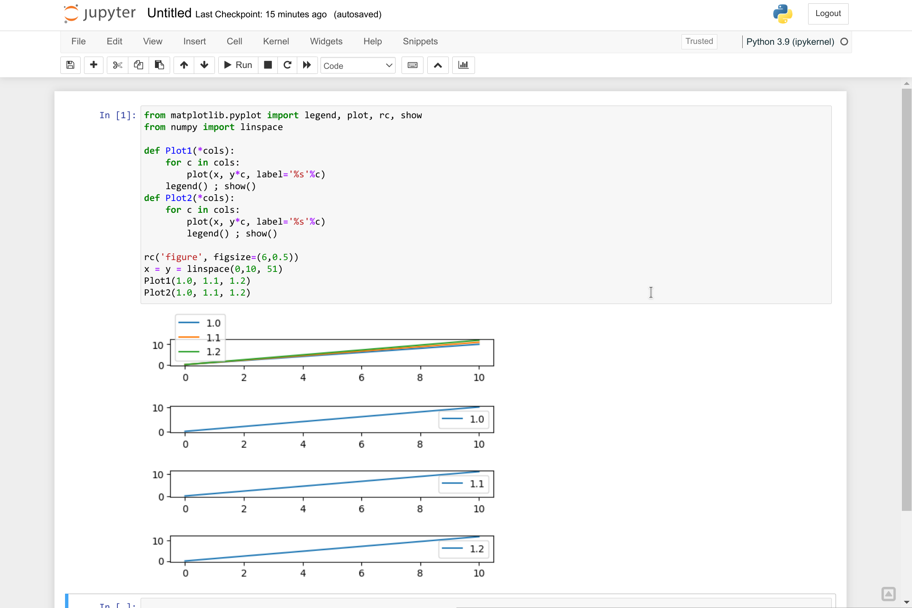Open the Edit menu
Viewport: 912px width, 608px height.
pos(114,41)
